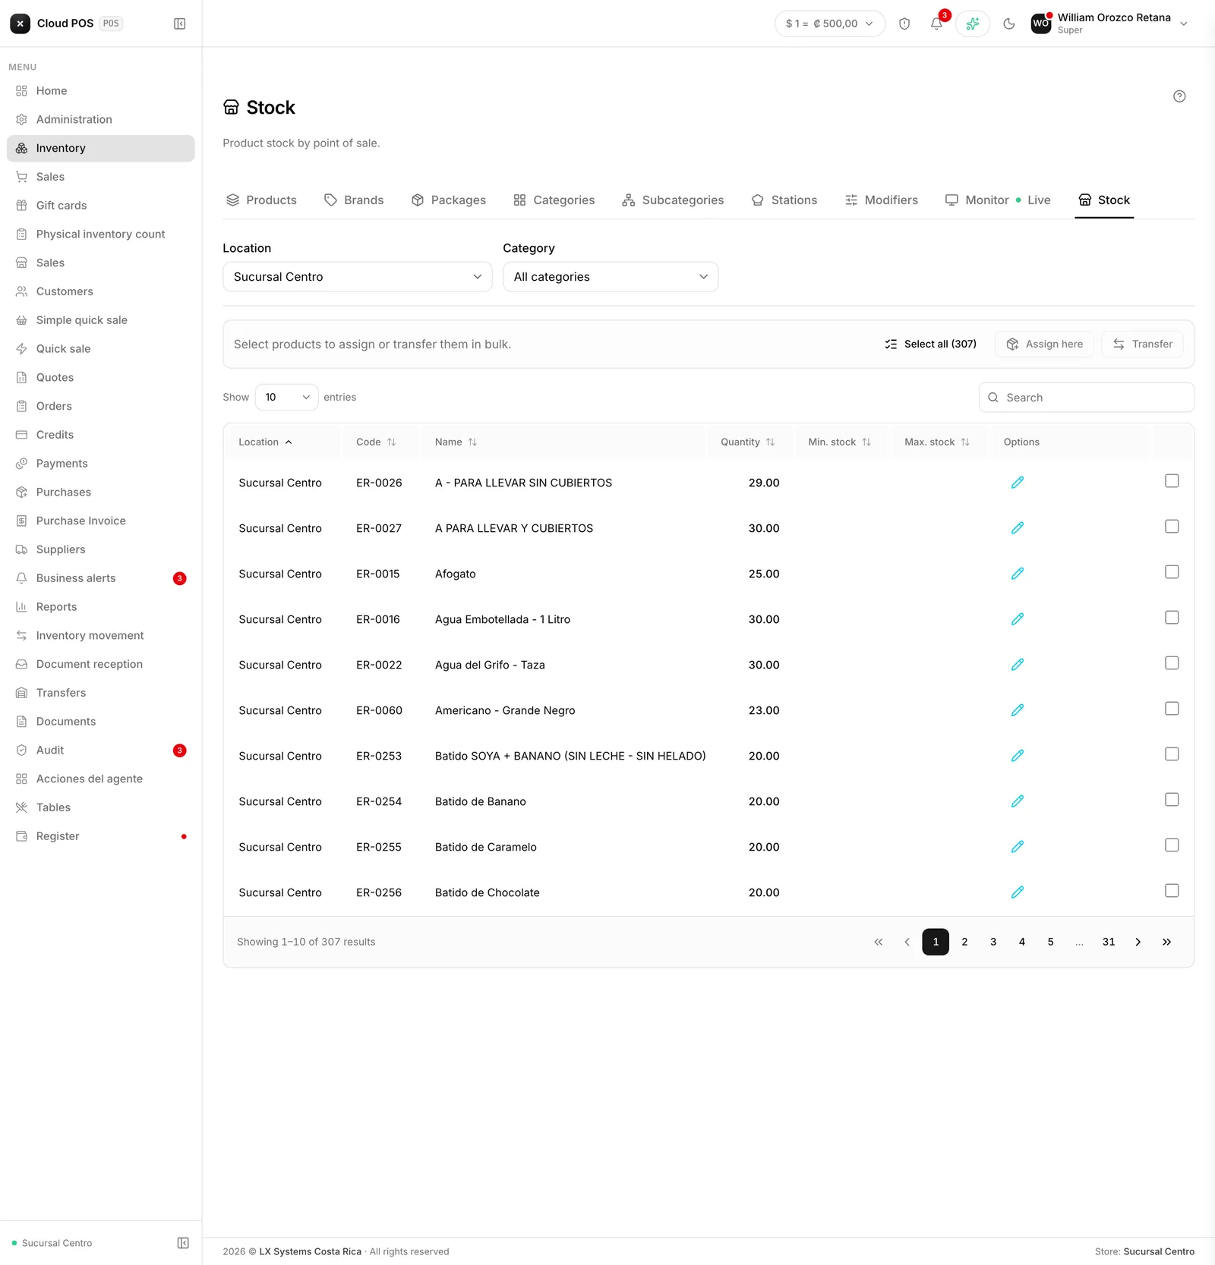Go to next page arrow

click(1138, 942)
